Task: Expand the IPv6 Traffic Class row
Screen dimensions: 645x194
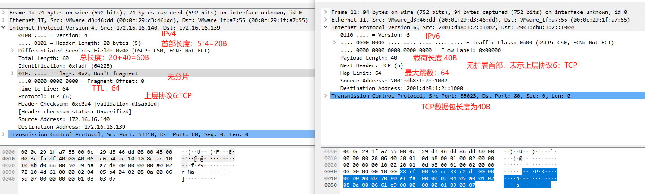Action: tap(335, 43)
